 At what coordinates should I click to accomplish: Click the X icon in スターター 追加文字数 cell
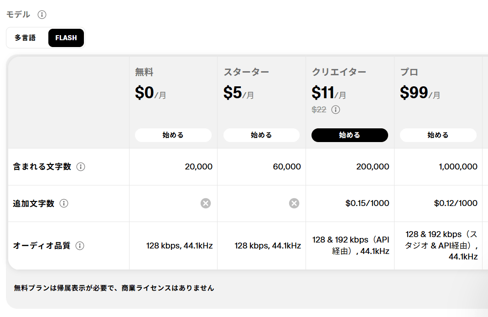[294, 203]
